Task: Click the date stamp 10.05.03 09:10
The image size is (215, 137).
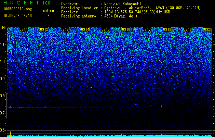Action: coord(17,16)
